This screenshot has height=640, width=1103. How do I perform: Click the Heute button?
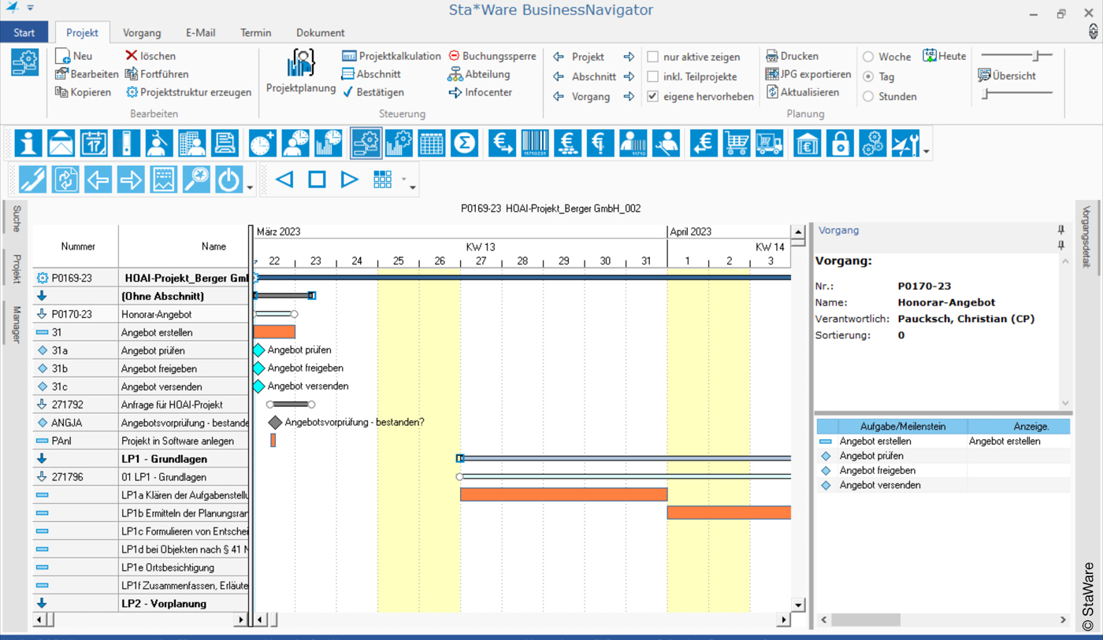coord(944,56)
